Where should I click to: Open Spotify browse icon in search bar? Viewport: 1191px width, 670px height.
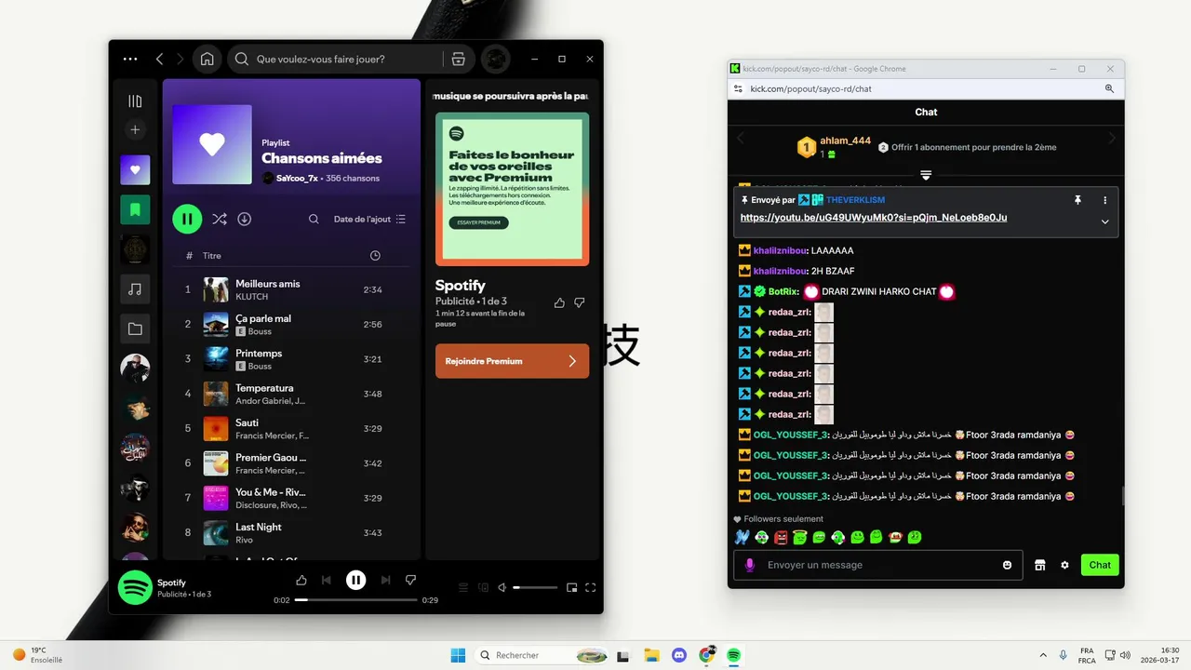click(458, 59)
